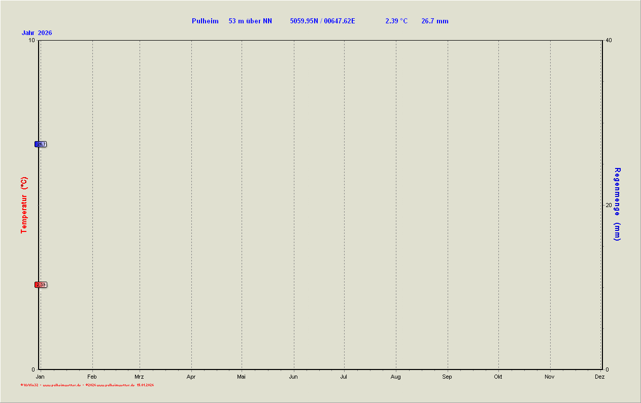
Task: Click the Mrz label on x-axis
Action: pos(139,377)
